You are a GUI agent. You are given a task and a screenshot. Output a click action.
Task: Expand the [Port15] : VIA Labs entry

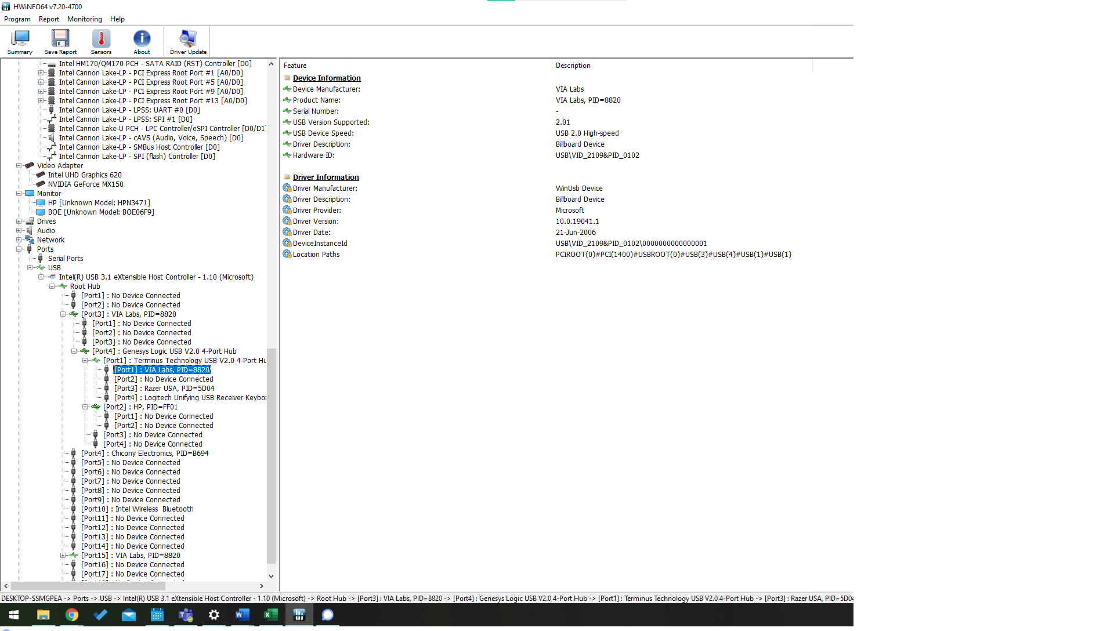click(63, 555)
